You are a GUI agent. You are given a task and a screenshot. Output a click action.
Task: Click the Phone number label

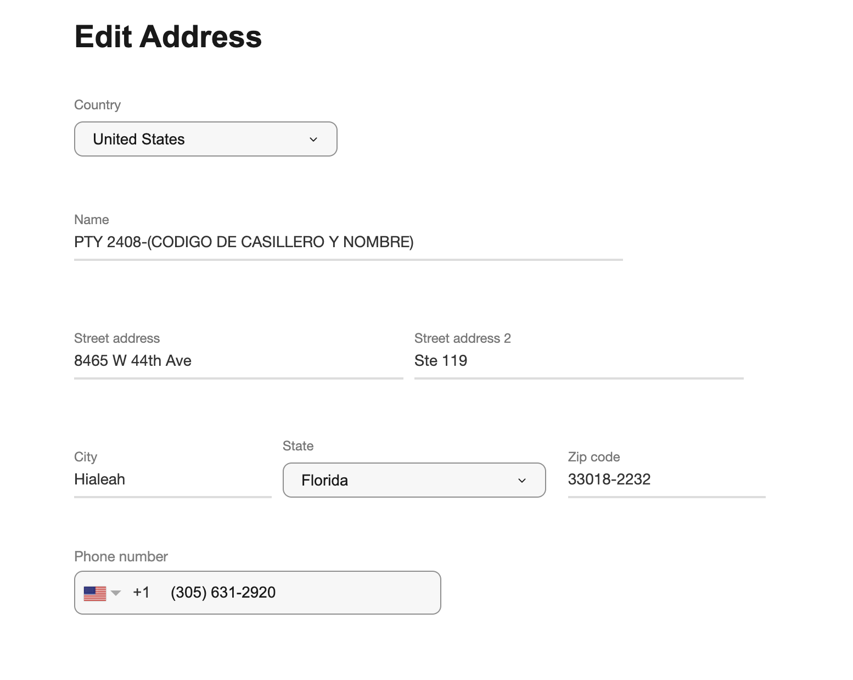(121, 556)
